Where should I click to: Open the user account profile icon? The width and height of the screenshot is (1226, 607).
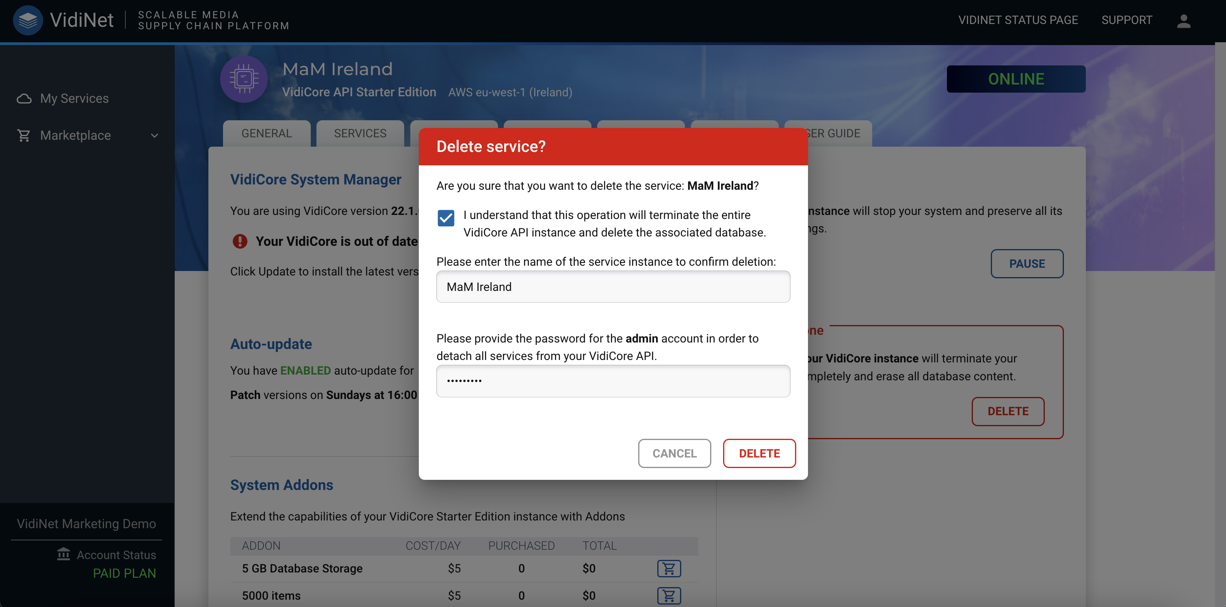pos(1183,20)
